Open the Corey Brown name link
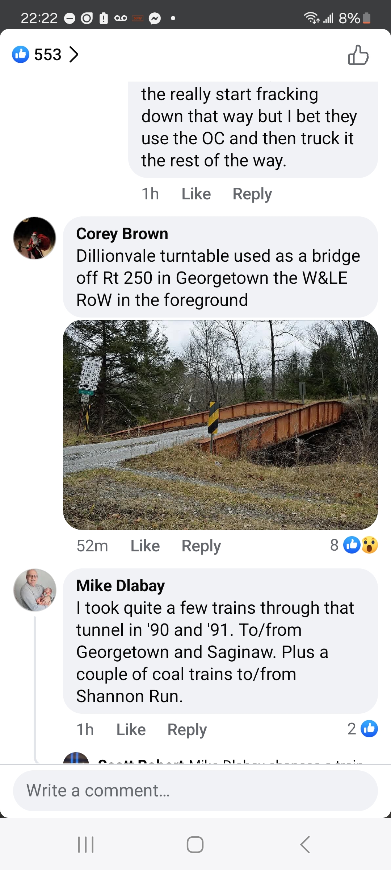This screenshot has width=391, height=870. (x=122, y=234)
